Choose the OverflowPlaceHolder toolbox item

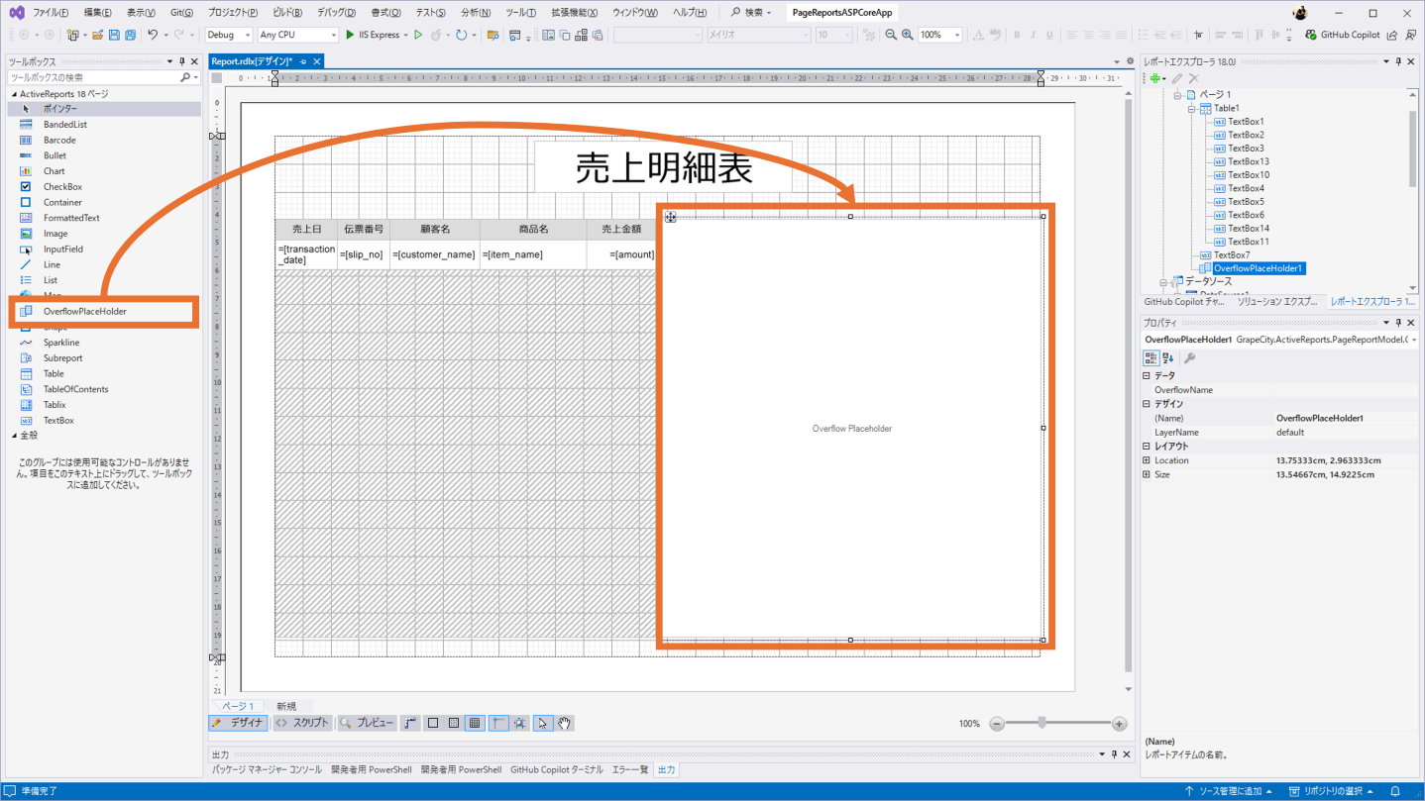click(84, 311)
